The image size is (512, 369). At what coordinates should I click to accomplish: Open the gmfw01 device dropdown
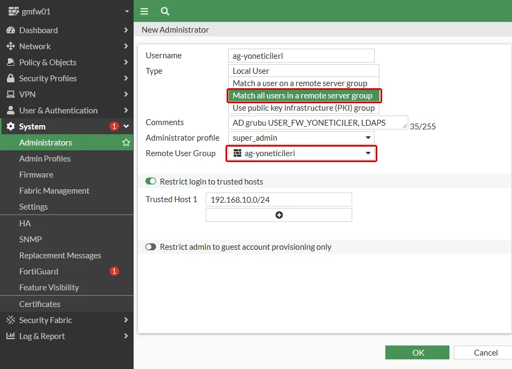point(127,11)
